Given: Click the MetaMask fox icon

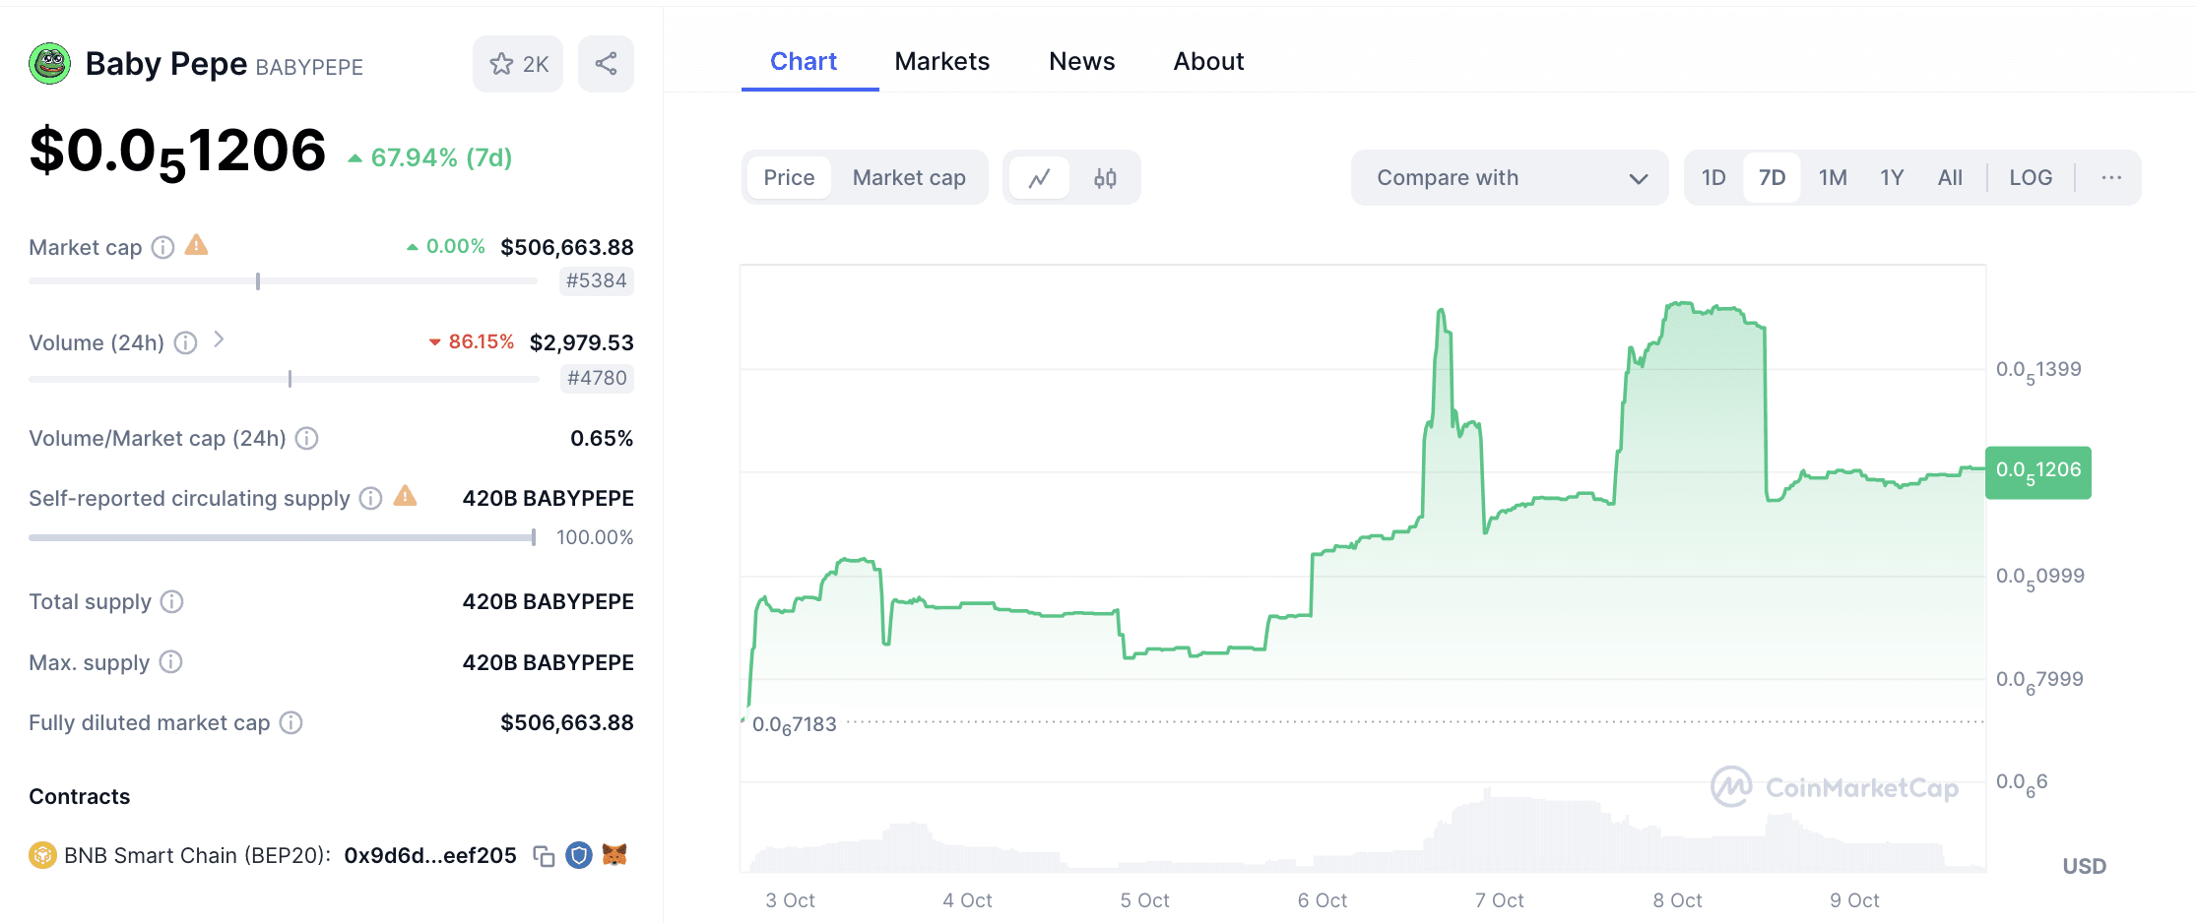Looking at the screenshot, I should tap(614, 855).
